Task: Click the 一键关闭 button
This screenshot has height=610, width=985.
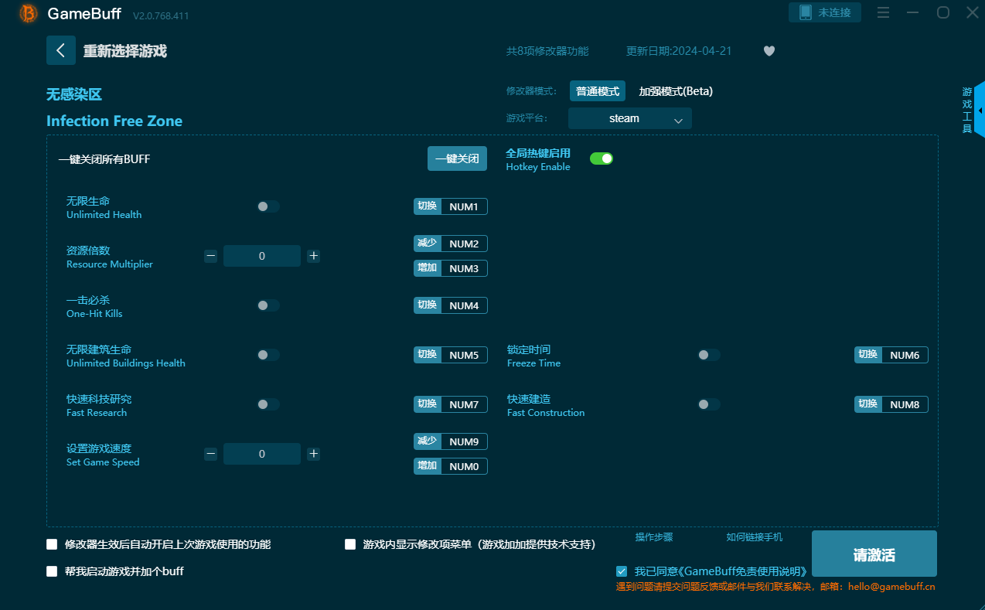Action: (x=457, y=158)
